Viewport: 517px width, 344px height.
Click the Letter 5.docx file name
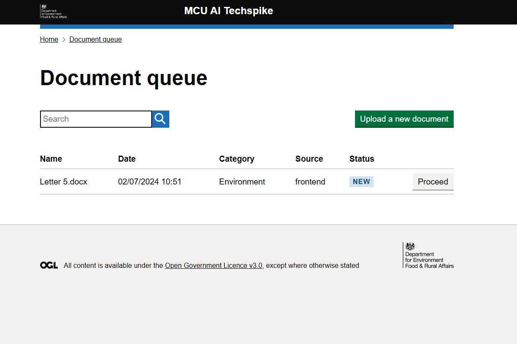pos(63,181)
